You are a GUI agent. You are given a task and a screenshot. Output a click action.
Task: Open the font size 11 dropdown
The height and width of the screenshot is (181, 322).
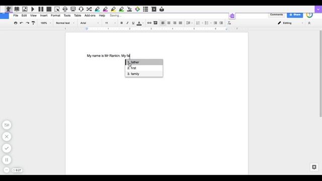pos(110,23)
